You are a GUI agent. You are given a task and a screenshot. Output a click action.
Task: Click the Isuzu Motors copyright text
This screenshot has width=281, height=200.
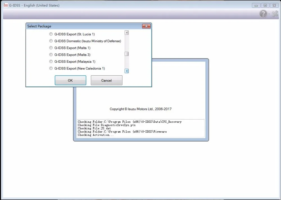(x=140, y=109)
